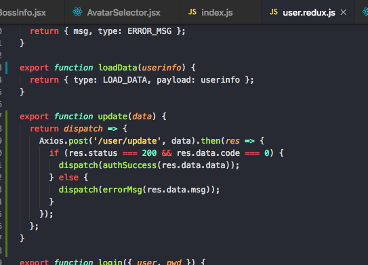This screenshot has height=265, width=368.
Task: Click the else keyword
Action: pyautogui.click(x=68, y=178)
